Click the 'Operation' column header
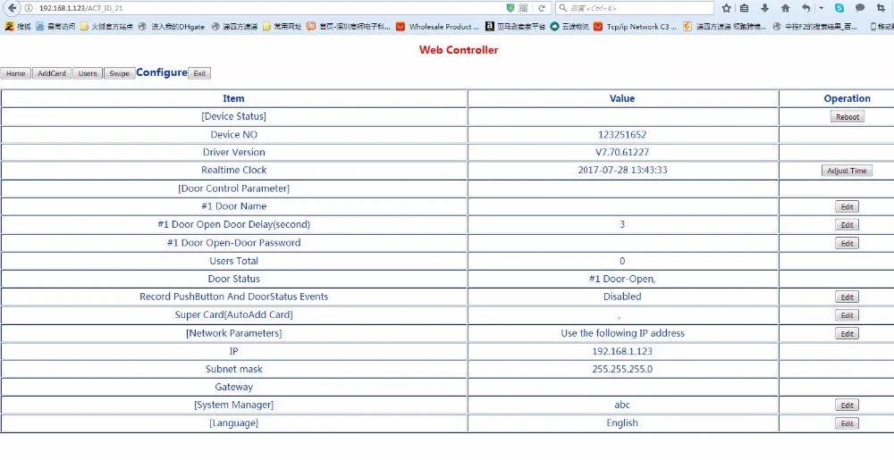The image size is (894, 460). click(x=848, y=98)
